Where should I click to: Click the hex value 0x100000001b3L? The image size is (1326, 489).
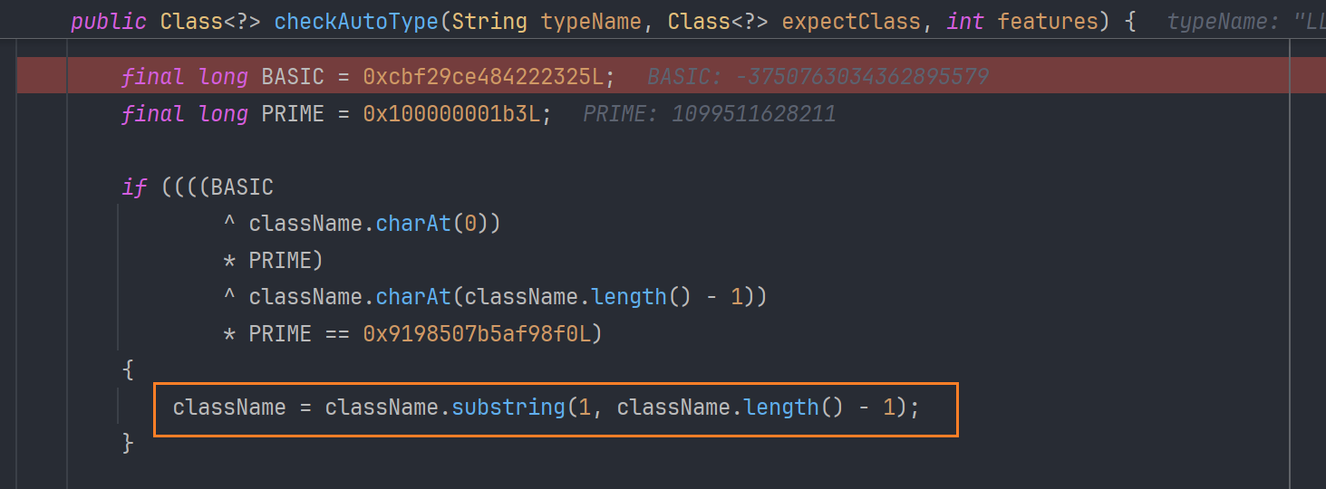pyautogui.click(x=452, y=114)
